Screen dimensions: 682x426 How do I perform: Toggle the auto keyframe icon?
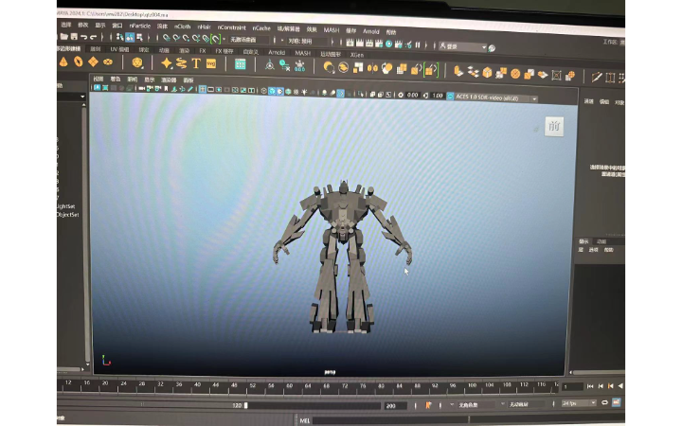coord(617,402)
